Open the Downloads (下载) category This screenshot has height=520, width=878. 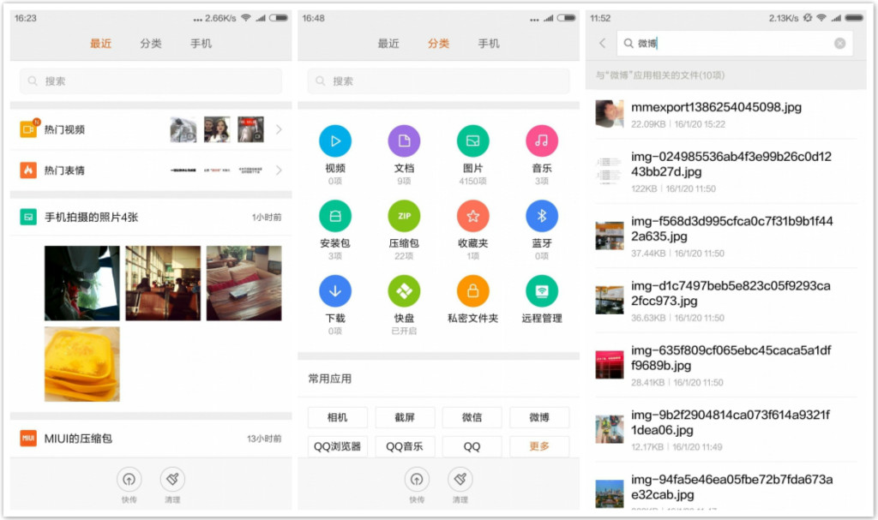click(x=335, y=290)
